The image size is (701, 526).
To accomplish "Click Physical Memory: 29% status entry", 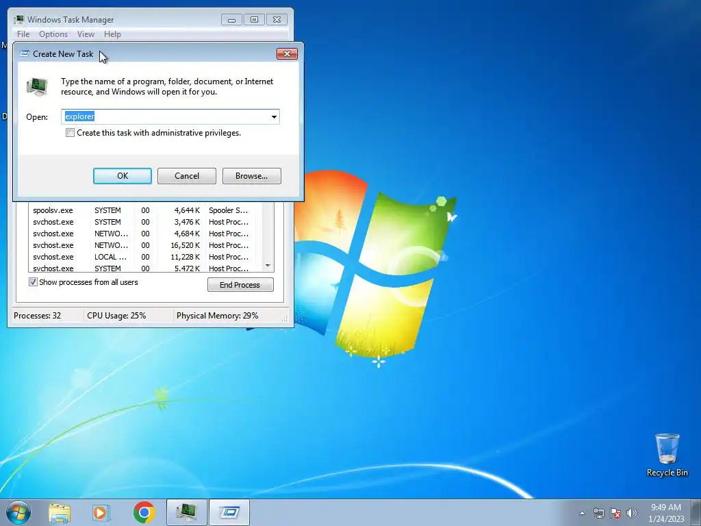I will pyautogui.click(x=217, y=315).
